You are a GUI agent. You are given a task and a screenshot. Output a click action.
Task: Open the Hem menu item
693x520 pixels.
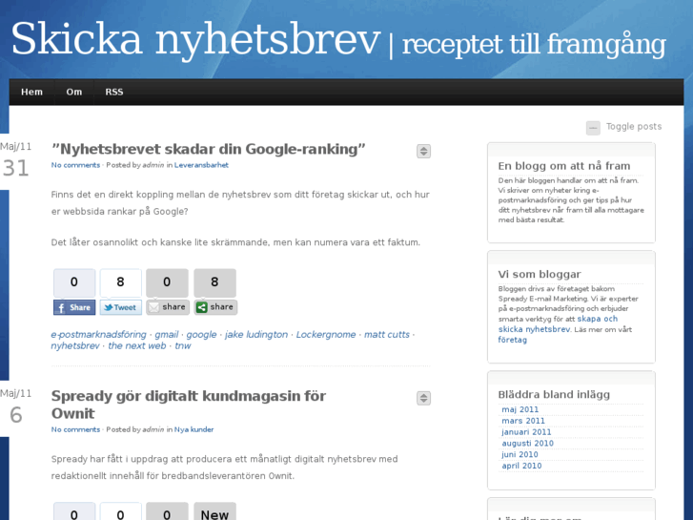[31, 92]
